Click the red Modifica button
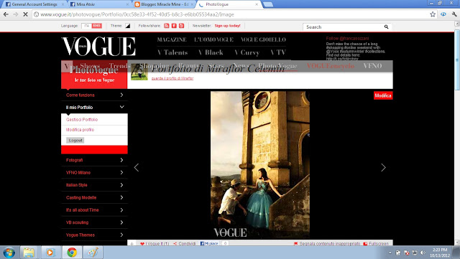The image size is (460, 259). coord(383,95)
